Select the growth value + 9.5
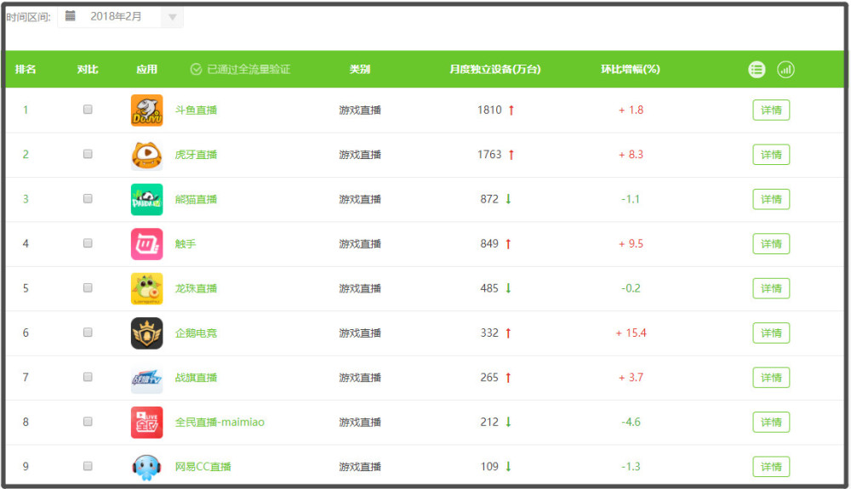Image resolution: width=851 pixels, height=489 pixels. tap(631, 244)
